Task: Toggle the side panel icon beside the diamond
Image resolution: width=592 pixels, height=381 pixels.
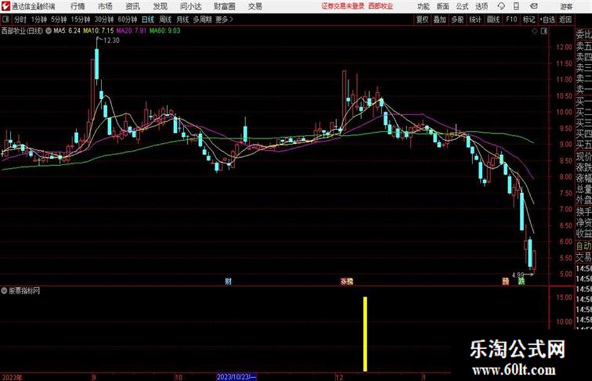Action: coord(544,31)
